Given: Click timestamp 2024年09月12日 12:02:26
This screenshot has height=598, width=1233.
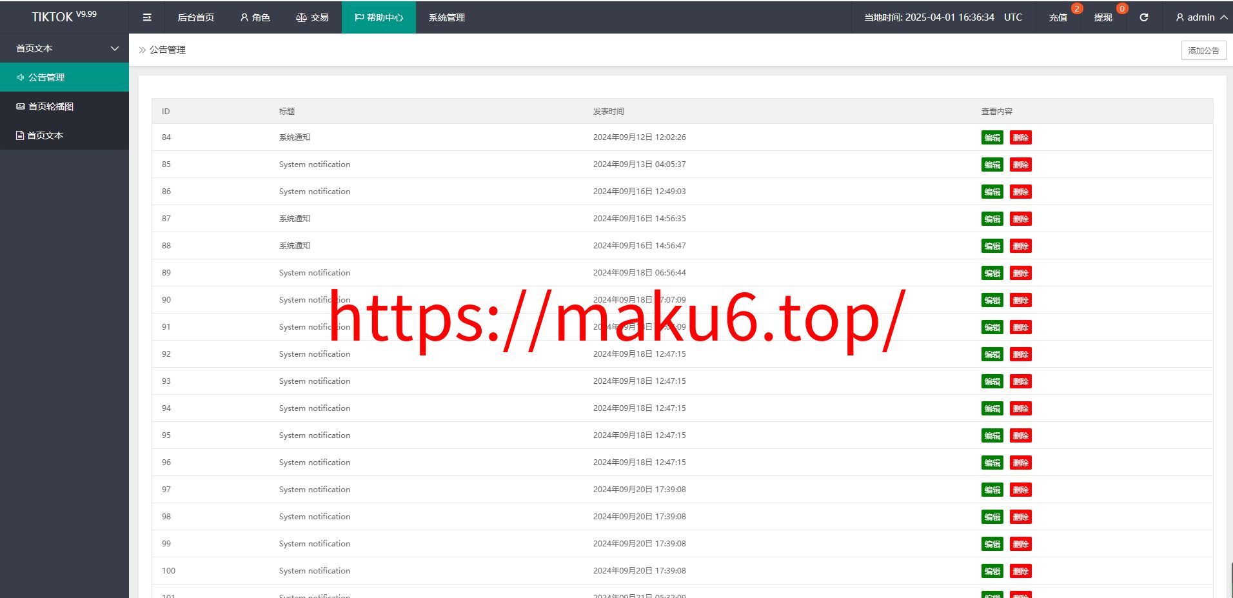Looking at the screenshot, I should 640,137.
